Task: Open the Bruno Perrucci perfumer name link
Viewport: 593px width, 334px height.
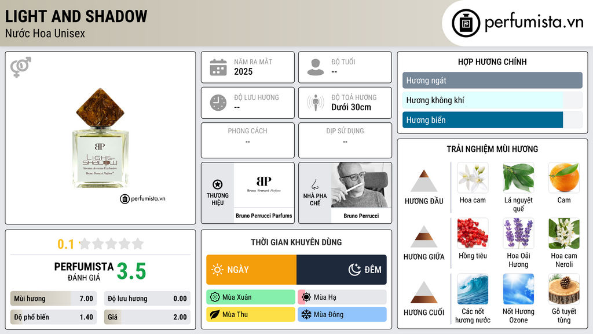Action: (361, 216)
